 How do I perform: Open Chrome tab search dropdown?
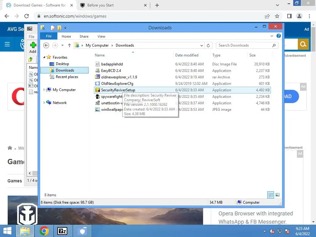277,5
